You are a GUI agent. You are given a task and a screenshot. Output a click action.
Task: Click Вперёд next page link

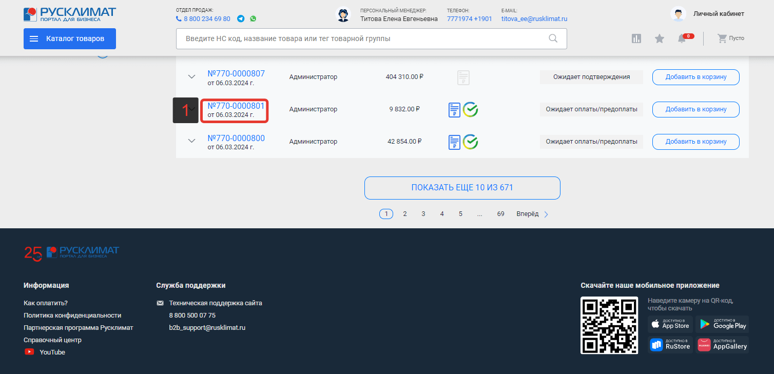point(528,214)
